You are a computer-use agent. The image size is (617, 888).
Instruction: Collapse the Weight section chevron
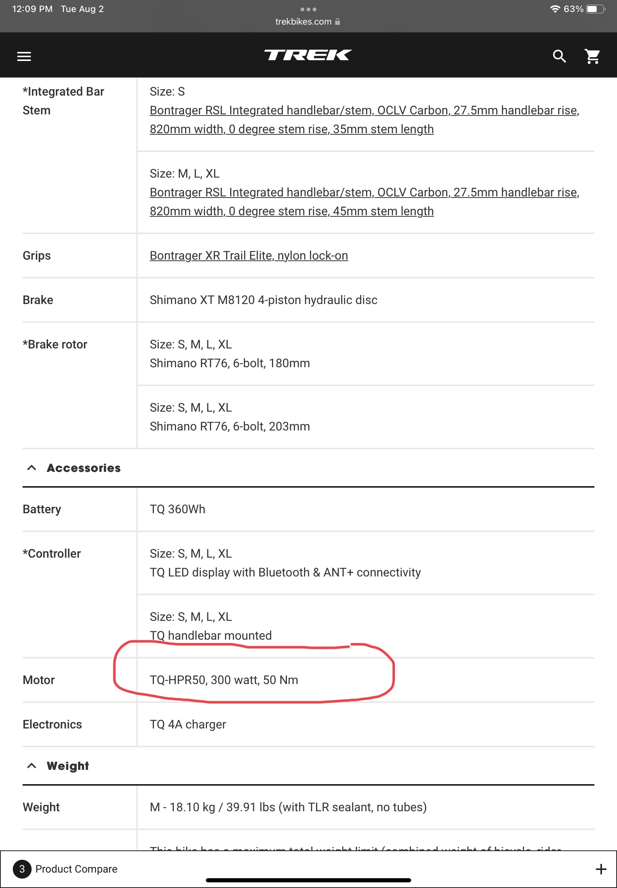pos(32,765)
